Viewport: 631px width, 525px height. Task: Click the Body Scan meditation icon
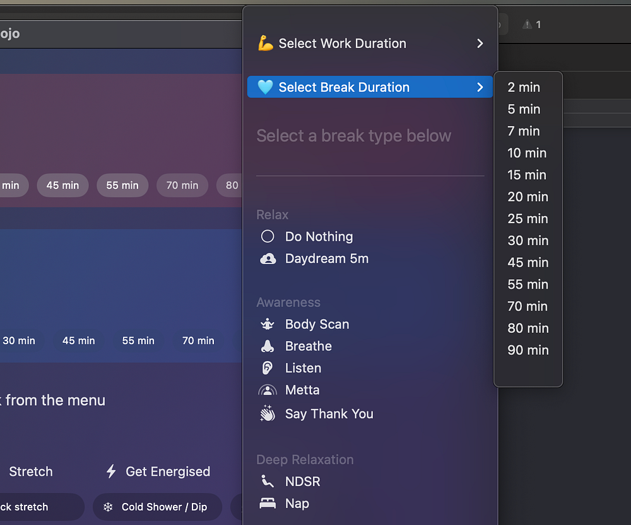(268, 324)
